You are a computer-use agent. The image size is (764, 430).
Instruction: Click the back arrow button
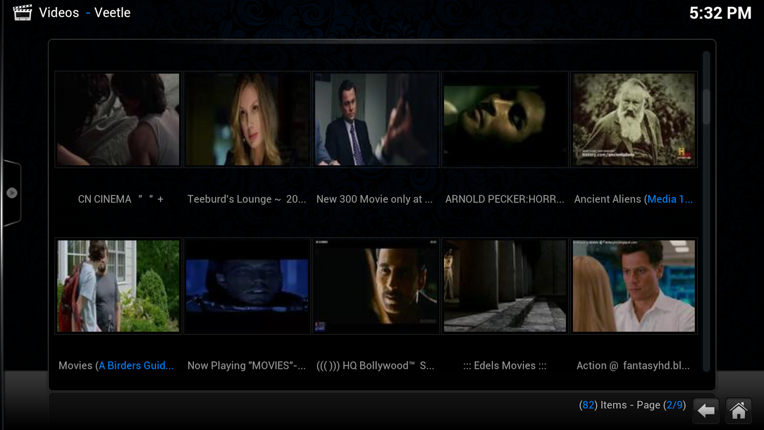(x=706, y=410)
